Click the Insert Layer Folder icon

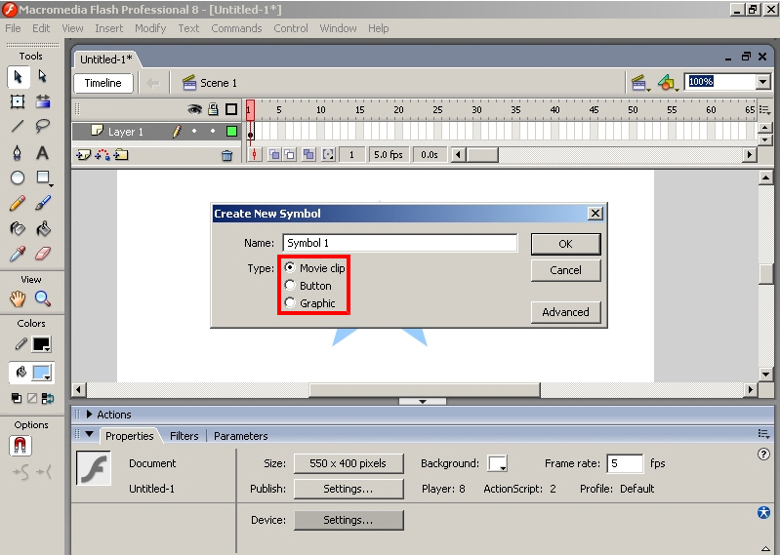[x=121, y=155]
